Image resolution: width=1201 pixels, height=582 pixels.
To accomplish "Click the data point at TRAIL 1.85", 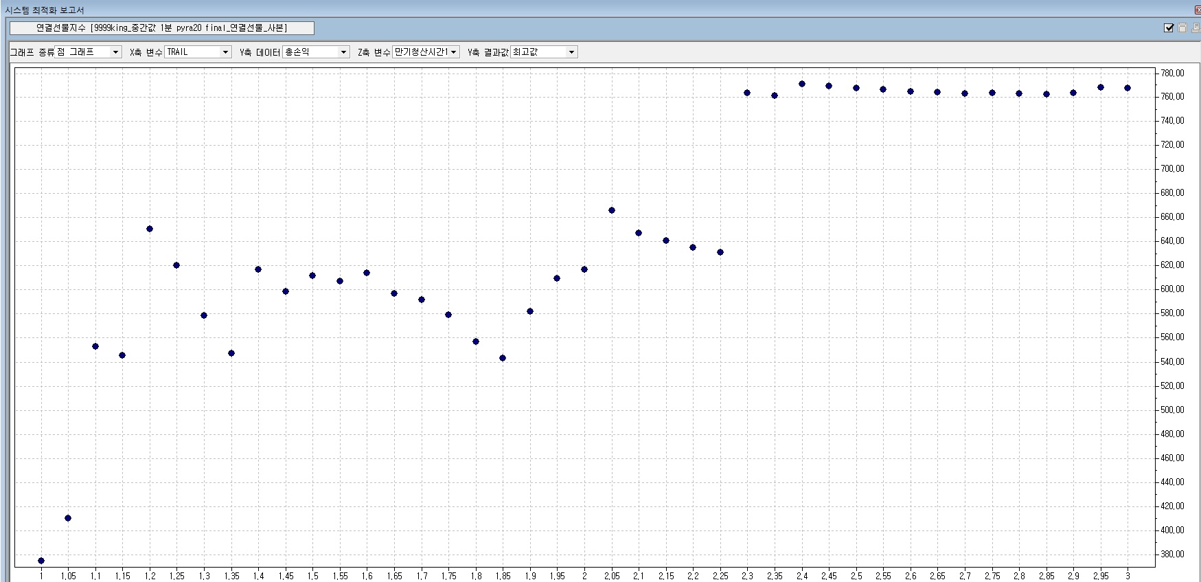I will [x=503, y=358].
